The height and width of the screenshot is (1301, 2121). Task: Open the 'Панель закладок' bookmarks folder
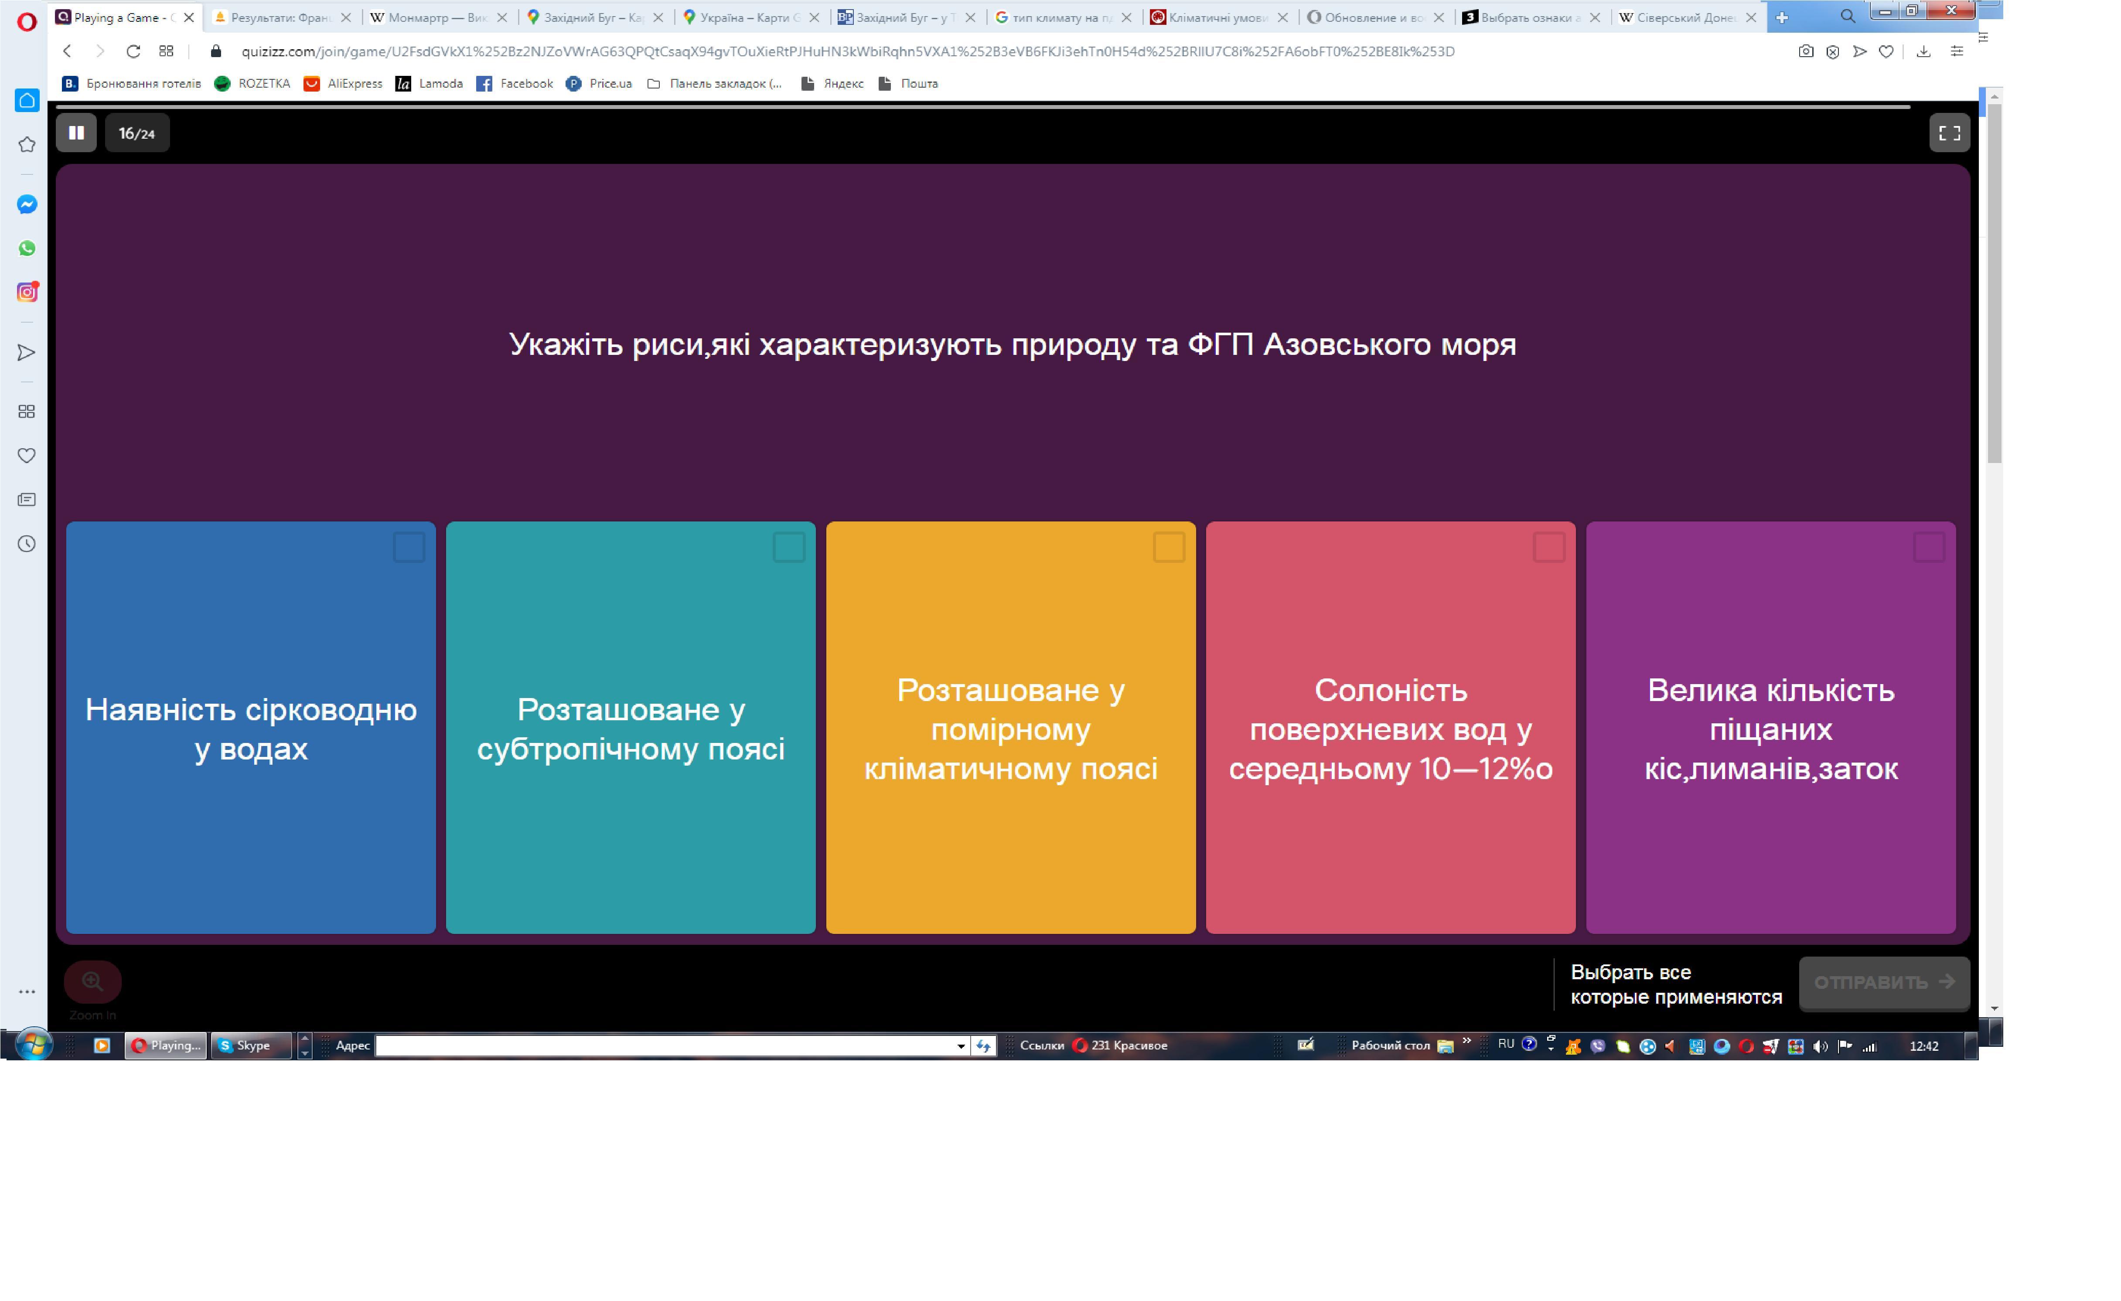[x=714, y=83]
